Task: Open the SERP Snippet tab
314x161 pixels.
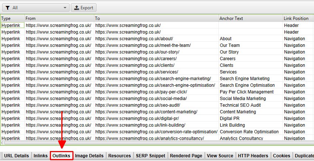Action: tap(151, 156)
